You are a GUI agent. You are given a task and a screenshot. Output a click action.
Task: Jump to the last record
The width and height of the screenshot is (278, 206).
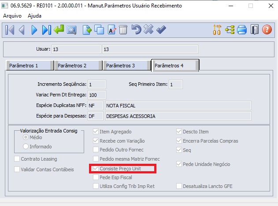[x=47, y=30]
